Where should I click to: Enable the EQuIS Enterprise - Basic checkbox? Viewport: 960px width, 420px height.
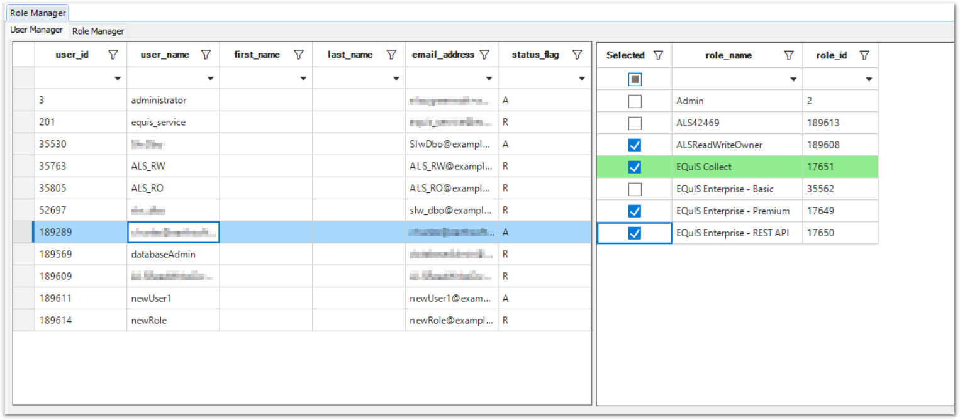(635, 189)
